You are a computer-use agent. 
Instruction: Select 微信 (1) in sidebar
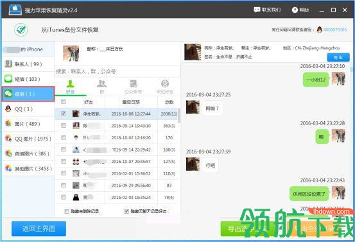point(28,94)
